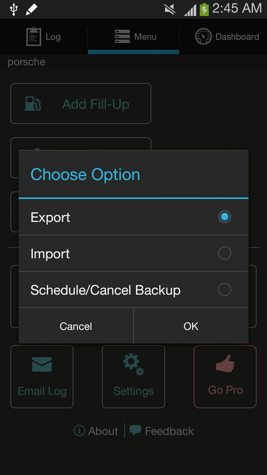Viewport: 267px width, 475px height.
Task: Choose the Schedule/Cancel Backup radio button
Action: [224, 289]
